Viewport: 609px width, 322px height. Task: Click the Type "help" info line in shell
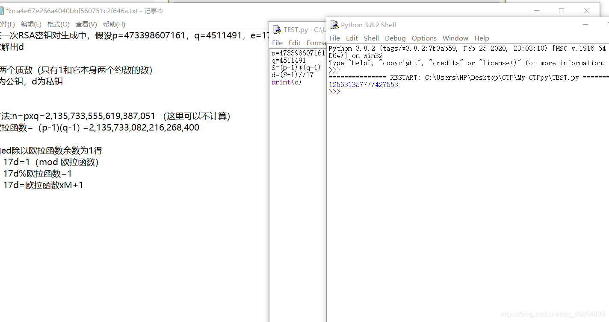pos(466,63)
